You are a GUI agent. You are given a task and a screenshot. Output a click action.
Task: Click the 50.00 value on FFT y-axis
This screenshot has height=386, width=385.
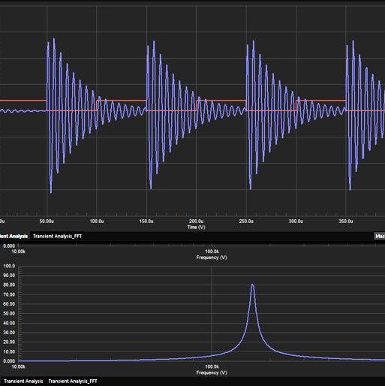(x=9, y=313)
